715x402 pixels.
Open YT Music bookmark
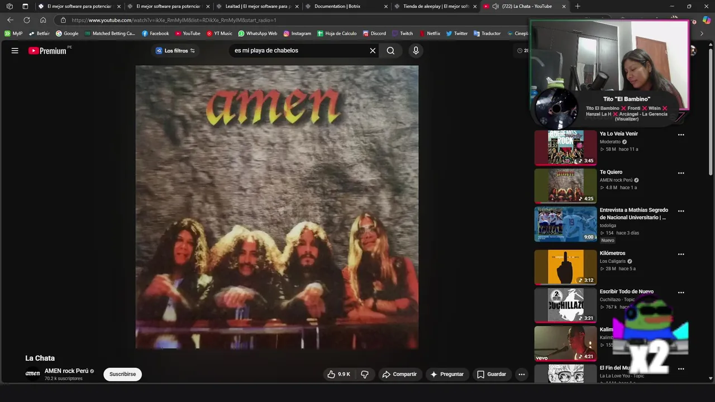coord(219,33)
